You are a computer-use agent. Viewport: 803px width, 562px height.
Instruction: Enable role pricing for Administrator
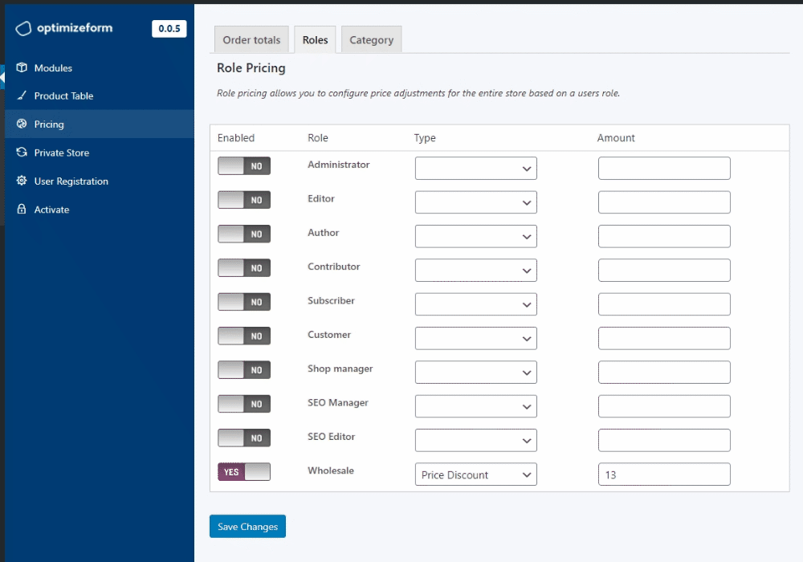click(x=244, y=166)
